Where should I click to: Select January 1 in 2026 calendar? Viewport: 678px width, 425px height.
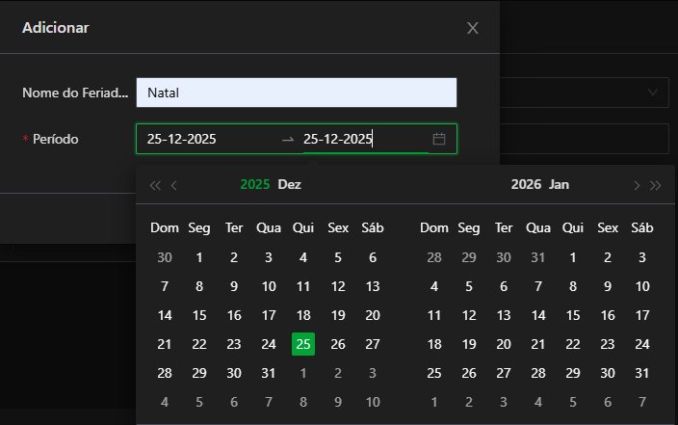573,257
